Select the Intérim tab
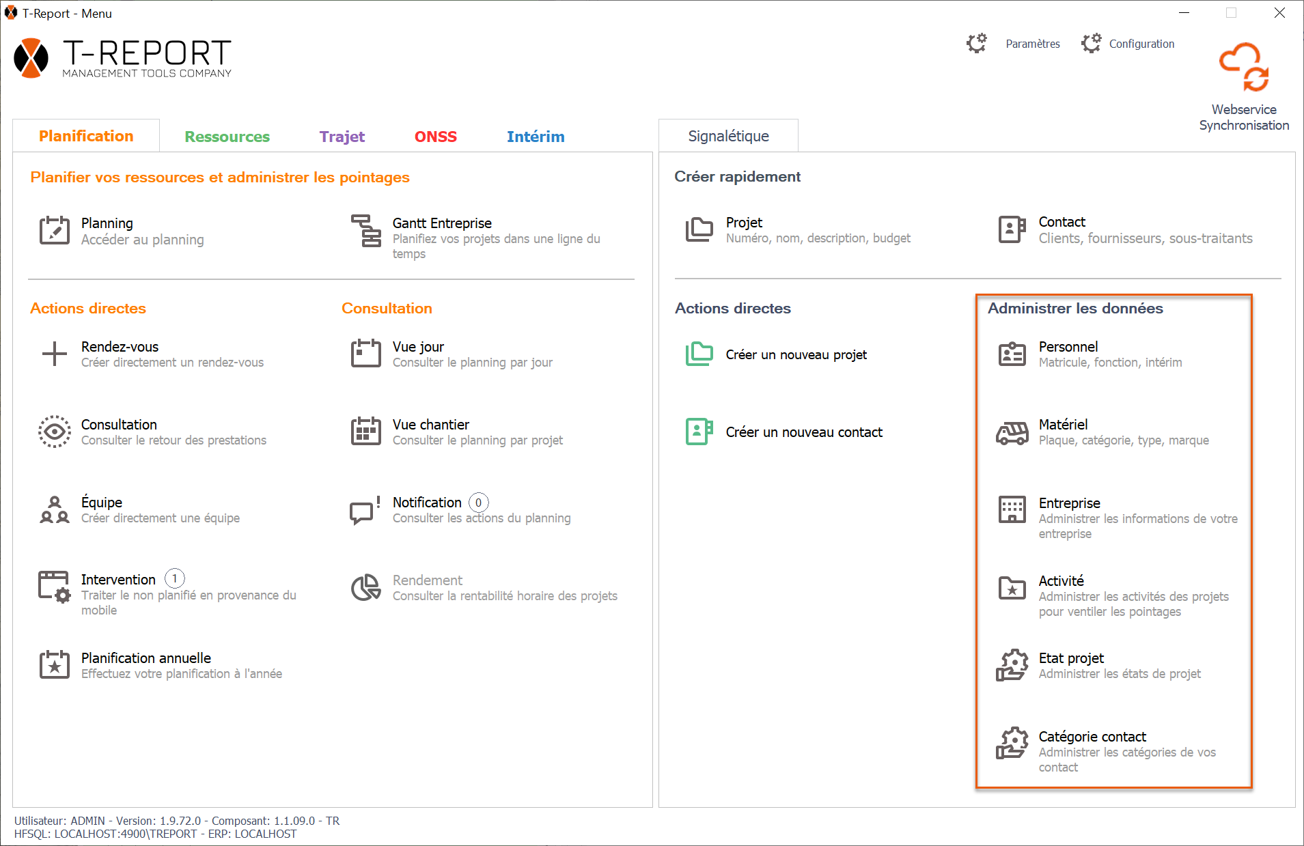Image resolution: width=1304 pixels, height=846 pixels. tap(535, 137)
